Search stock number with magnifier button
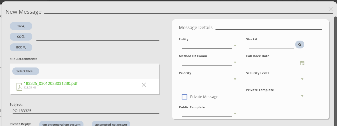Viewport: 337px width, 126px height. [300, 45]
